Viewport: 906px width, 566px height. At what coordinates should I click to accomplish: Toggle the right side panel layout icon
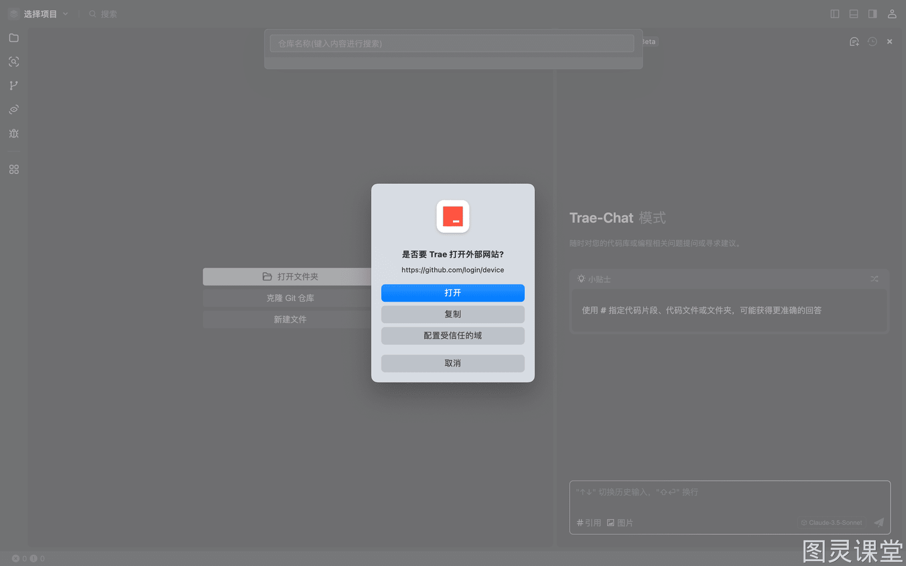pyautogui.click(x=873, y=14)
